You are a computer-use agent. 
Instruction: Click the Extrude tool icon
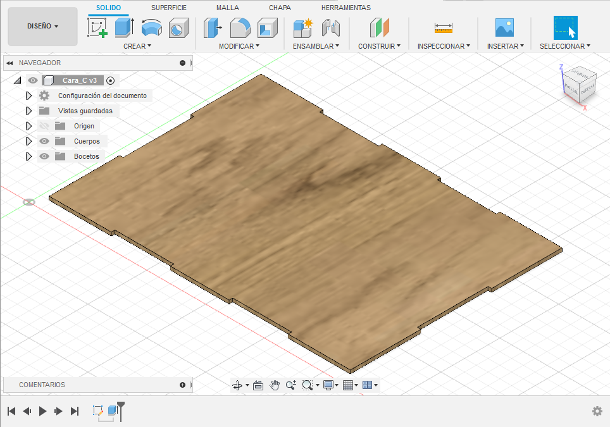[x=124, y=28]
